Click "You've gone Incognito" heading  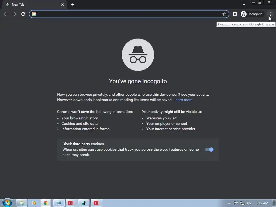[138, 81]
